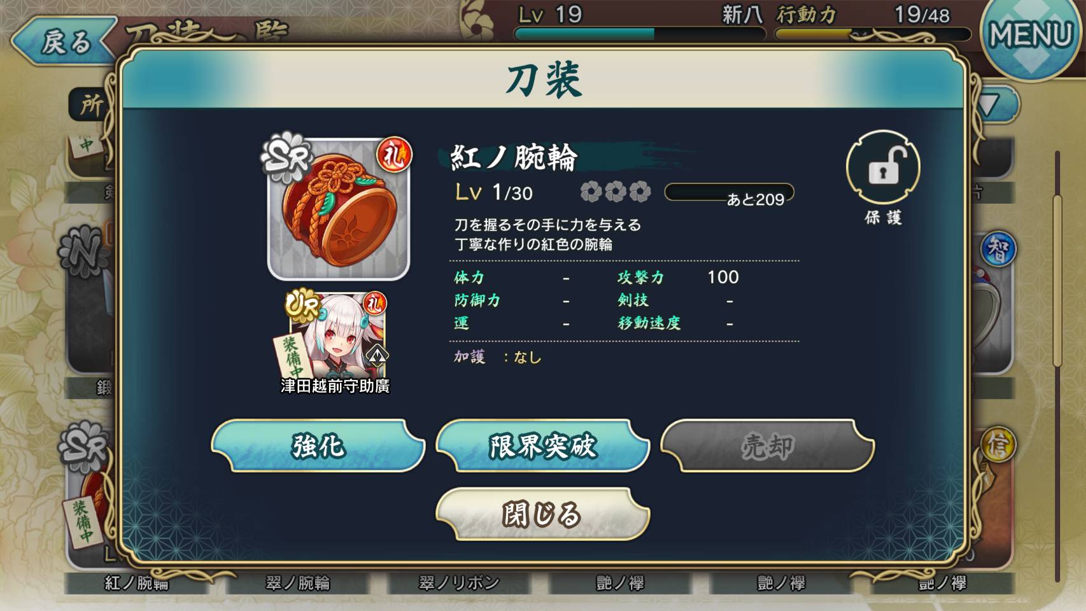Click the gold 信 attribute badge

point(998,444)
